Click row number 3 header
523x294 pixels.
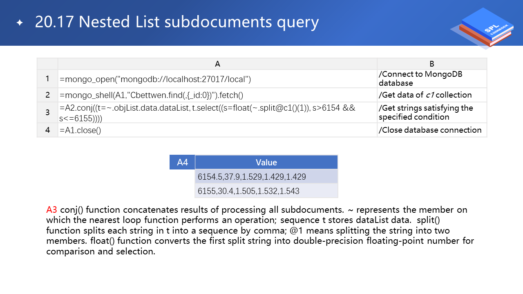[x=47, y=112]
